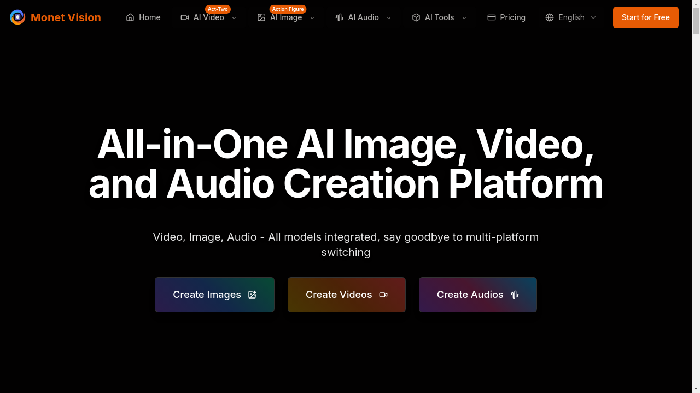Click the Monet Vision brand name link
Viewport: 700px width, 393px height.
click(x=66, y=17)
